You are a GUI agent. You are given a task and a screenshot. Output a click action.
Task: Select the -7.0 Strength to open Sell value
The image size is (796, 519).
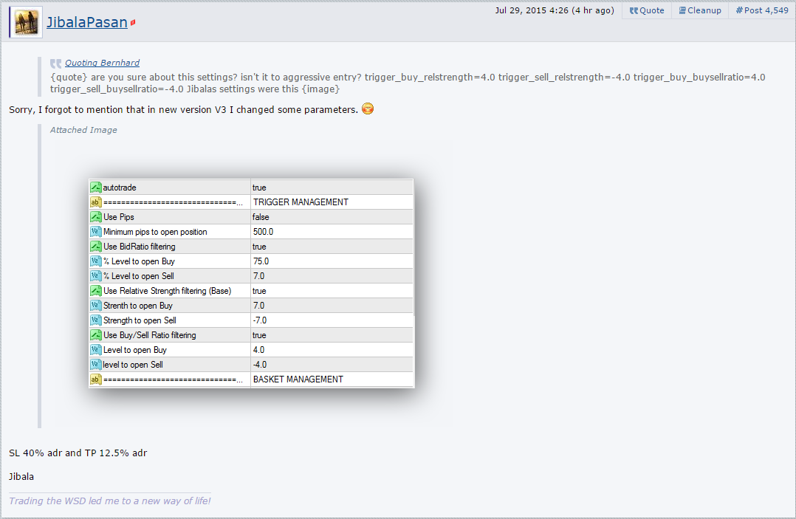[332, 320]
